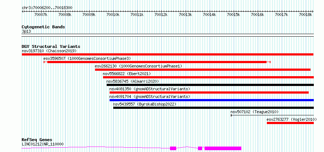Open nsv507102 (Teague2010) variant label
The height and width of the screenshot is (152, 324).
[254, 112]
